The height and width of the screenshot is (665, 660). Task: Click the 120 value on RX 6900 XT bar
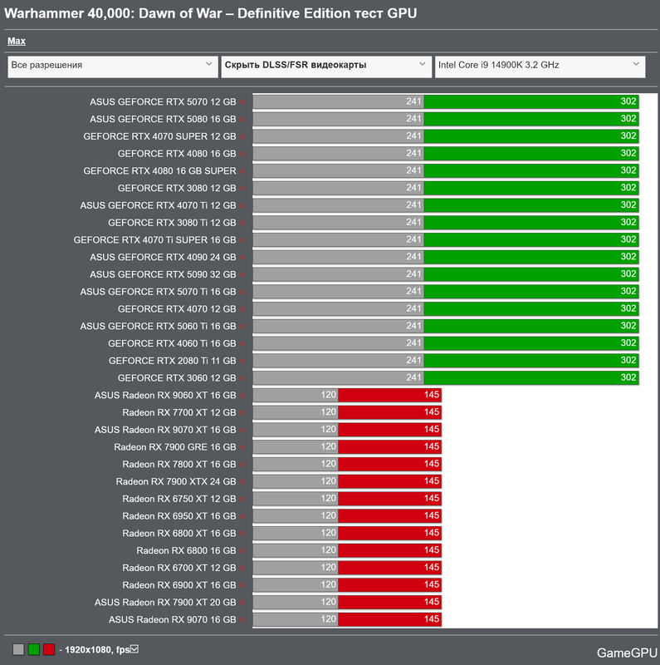click(x=328, y=584)
